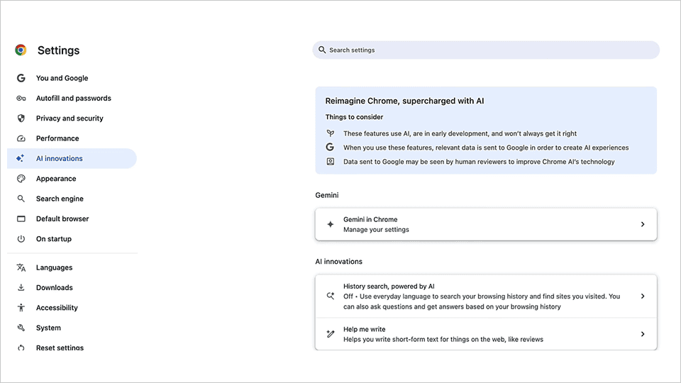681x383 pixels.
Task: Focus the Search settings input field
Action: [486, 50]
